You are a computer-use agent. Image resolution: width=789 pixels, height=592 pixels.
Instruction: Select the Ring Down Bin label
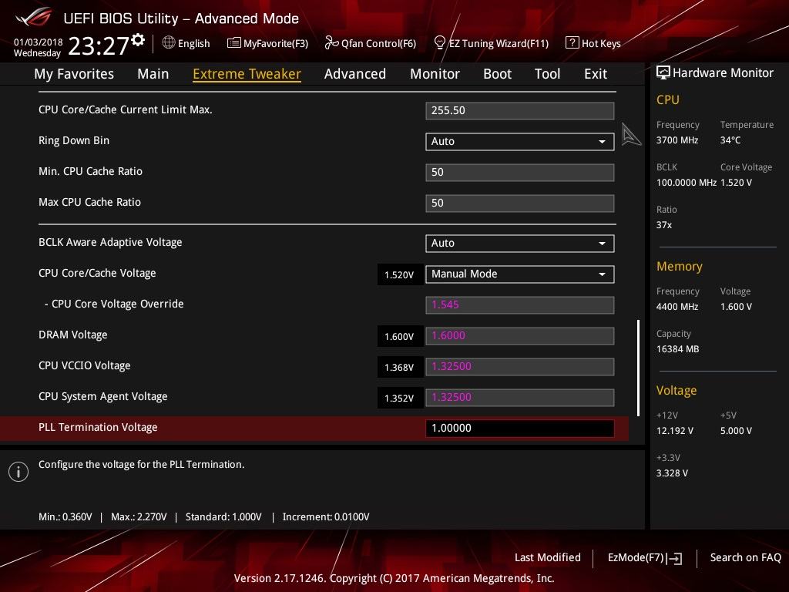click(x=74, y=140)
